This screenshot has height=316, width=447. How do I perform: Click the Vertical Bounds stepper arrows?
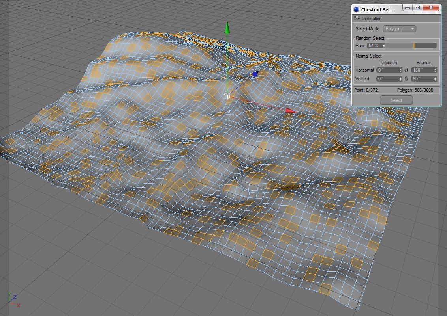[x=435, y=79]
